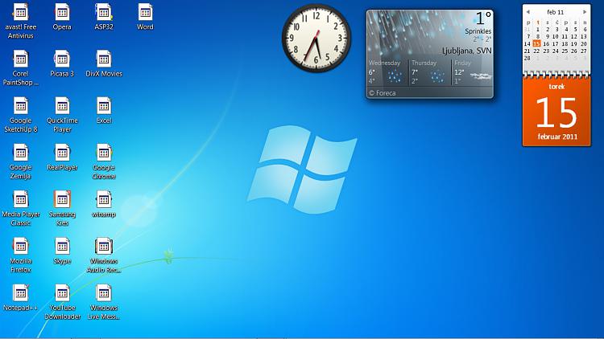Viewport: 604px width, 339px height.
Task: Go to previous month in calendar gadget
Action: [528, 12]
